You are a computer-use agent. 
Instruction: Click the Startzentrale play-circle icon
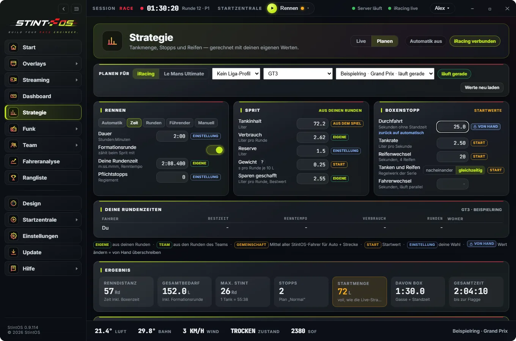click(x=14, y=220)
